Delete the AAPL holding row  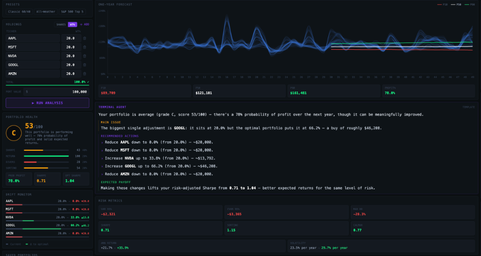(x=85, y=39)
